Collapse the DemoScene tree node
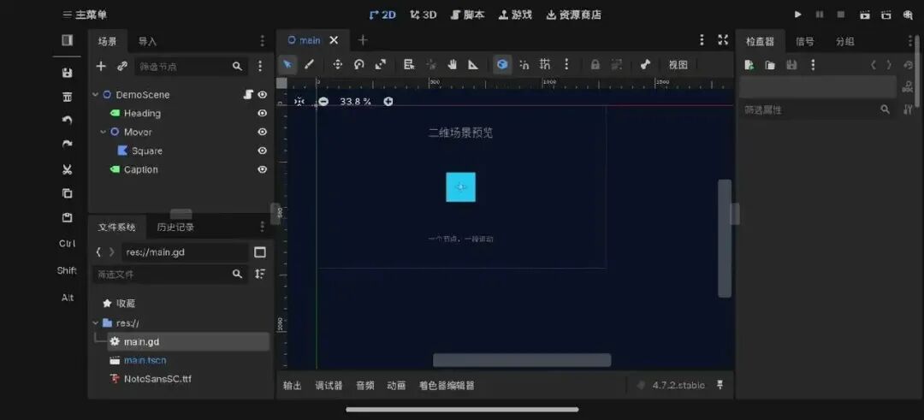Viewport: 924px width, 420px height. 96,94
